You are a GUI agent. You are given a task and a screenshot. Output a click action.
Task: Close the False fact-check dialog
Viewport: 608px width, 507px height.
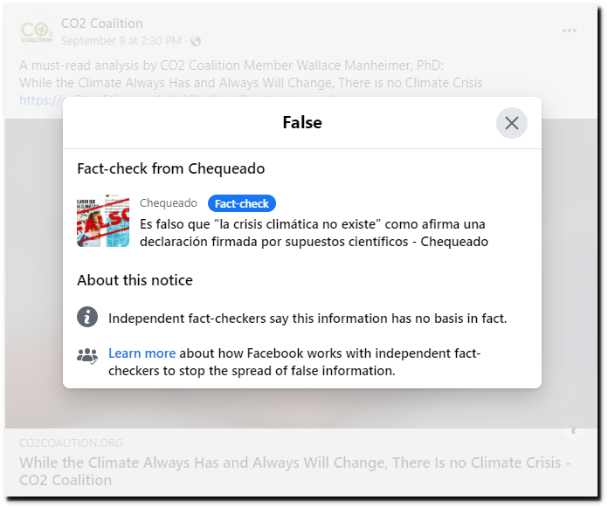tap(511, 123)
